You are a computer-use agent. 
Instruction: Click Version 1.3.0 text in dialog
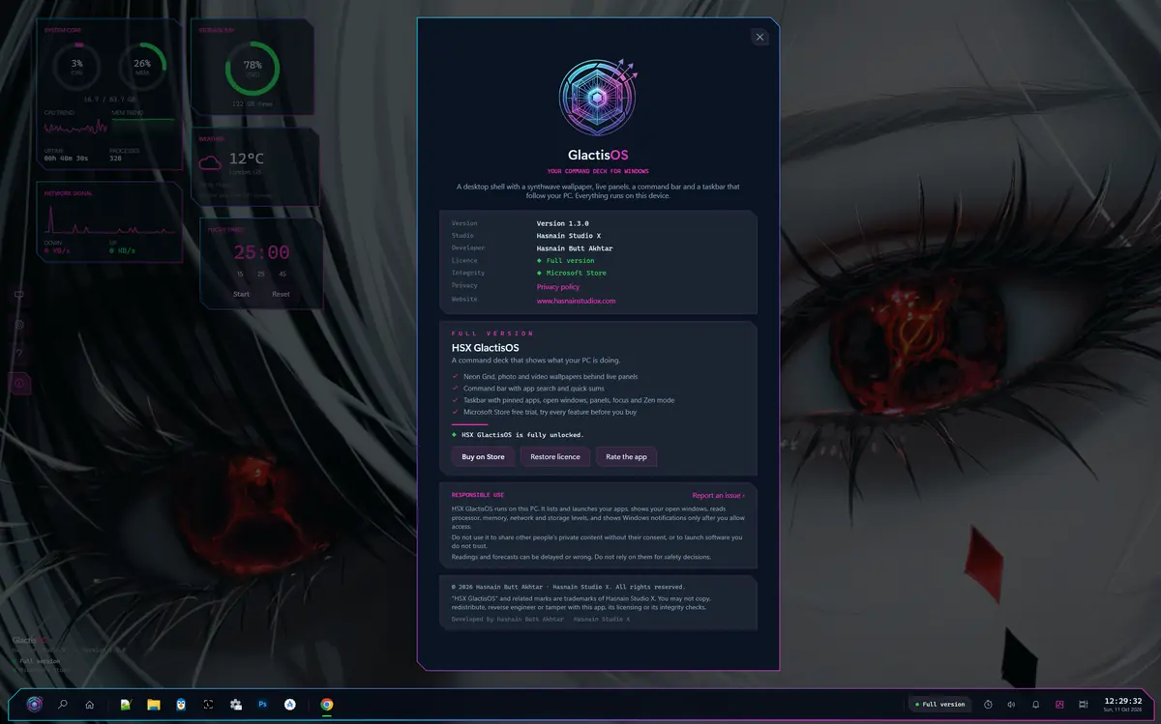coord(562,223)
